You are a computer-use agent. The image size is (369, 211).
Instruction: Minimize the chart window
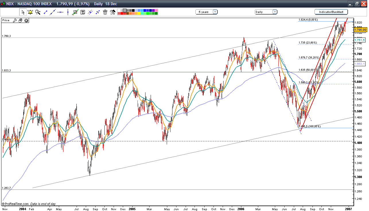[x=351, y=4]
